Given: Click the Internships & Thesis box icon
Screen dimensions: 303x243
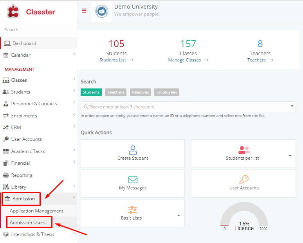Looking at the screenshot, I should tap(6, 234).
